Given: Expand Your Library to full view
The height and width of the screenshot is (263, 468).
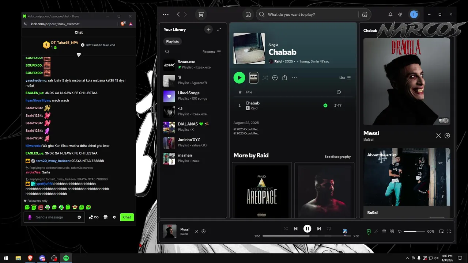Looking at the screenshot, I should tap(219, 30).
